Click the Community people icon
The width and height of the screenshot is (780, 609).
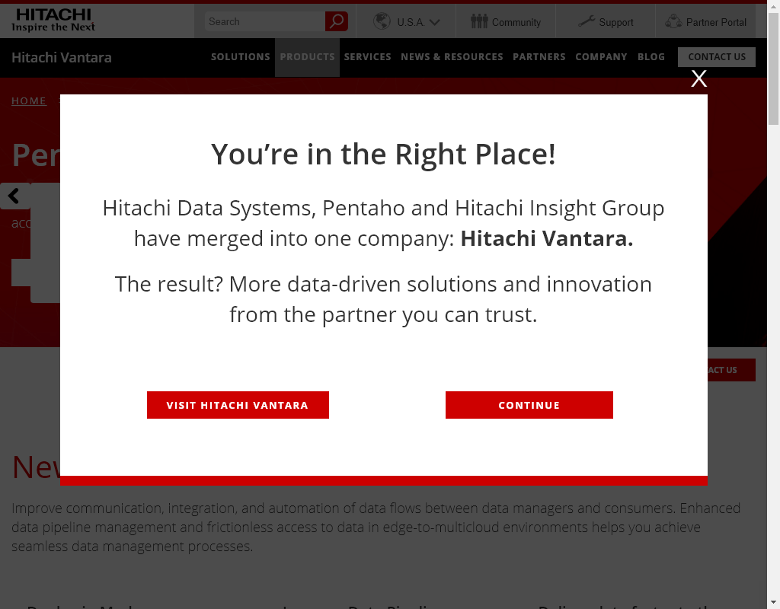(x=479, y=21)
